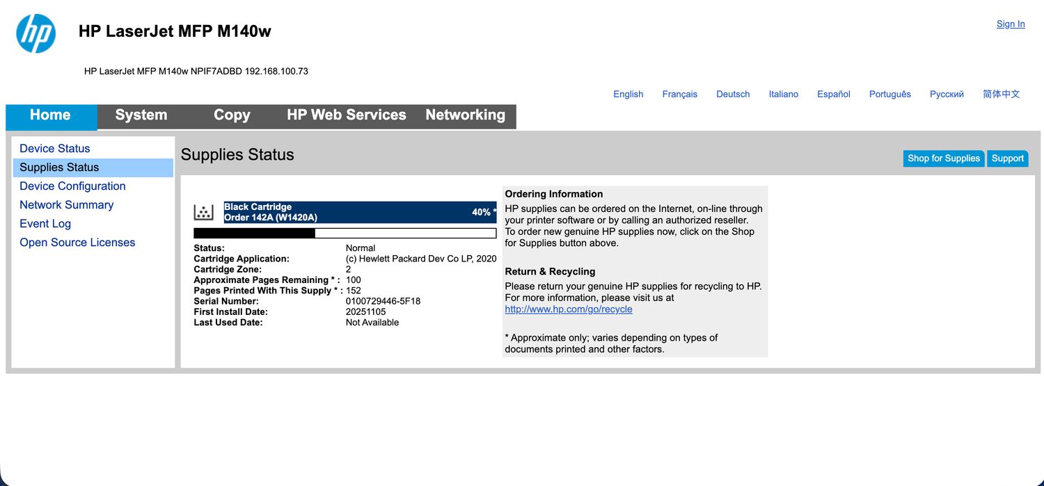This screenshot has width=1044, height=486.
Task: Choose Русский language
Action: point(947,95)
